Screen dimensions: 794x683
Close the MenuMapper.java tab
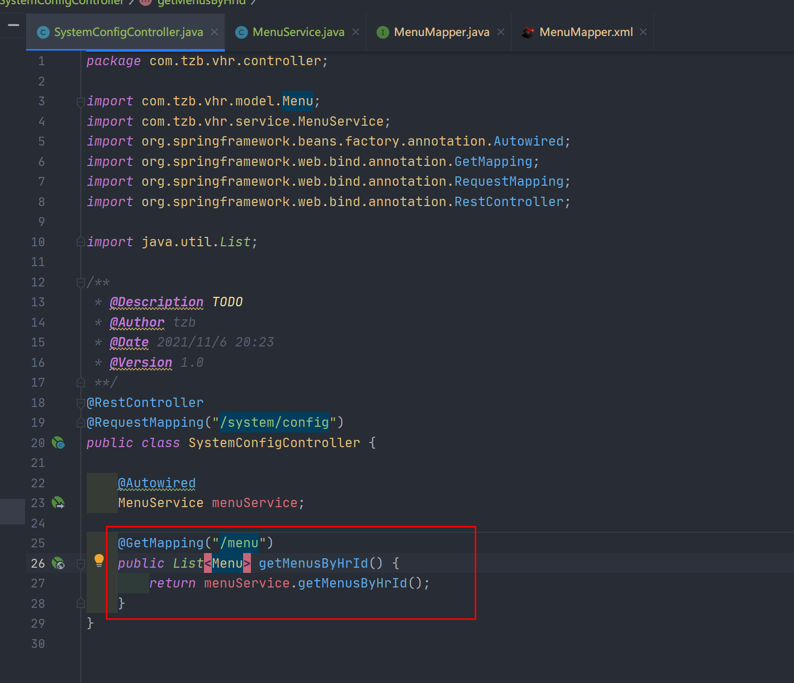[x=501, y=32]
